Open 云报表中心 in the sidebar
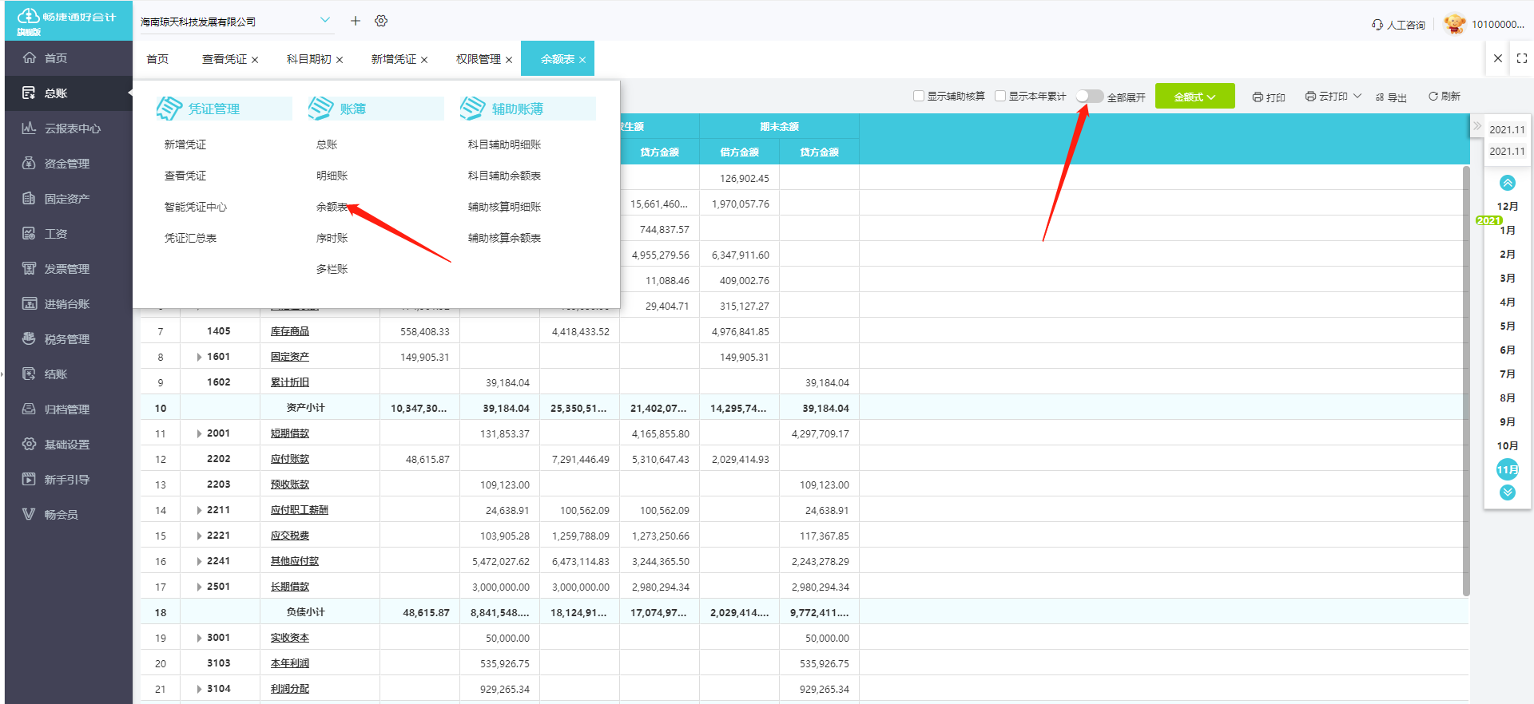Screen dimensions: 1534x704 point(71,129)
